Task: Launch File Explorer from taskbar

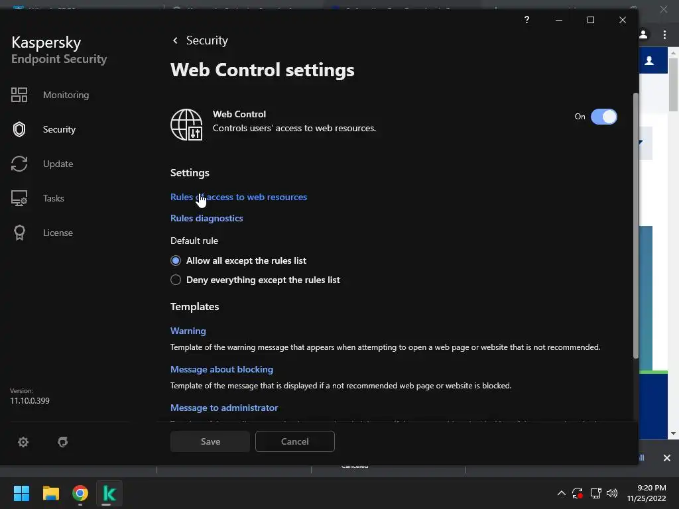Action: [x=50, y=493]
